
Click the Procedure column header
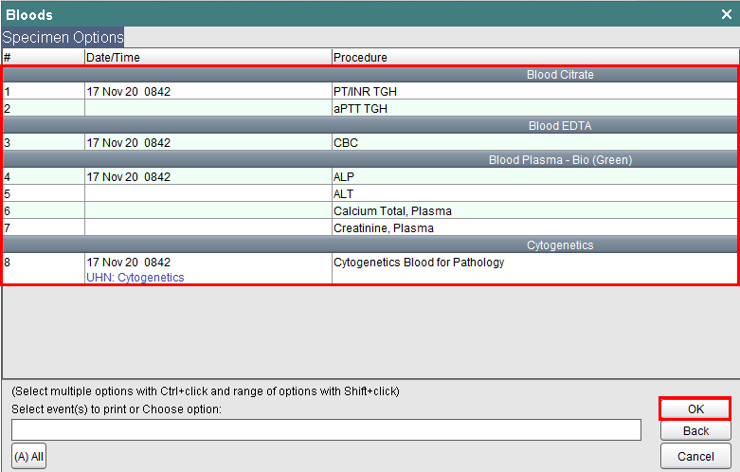click(535, 57)
